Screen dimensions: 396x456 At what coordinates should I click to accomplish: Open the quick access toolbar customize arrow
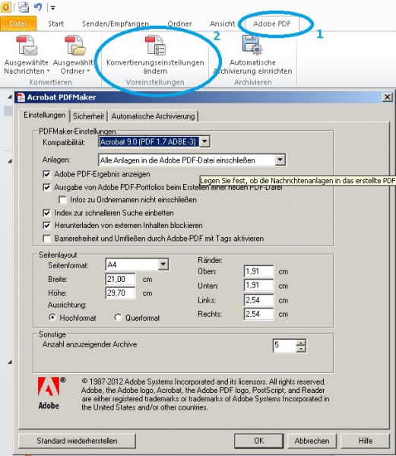[x=52, y=8]
